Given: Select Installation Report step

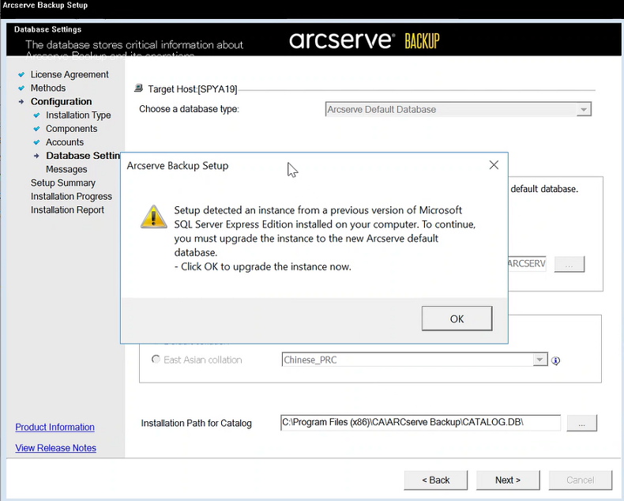Looking at the screenshot, I should tap(67, 210).
